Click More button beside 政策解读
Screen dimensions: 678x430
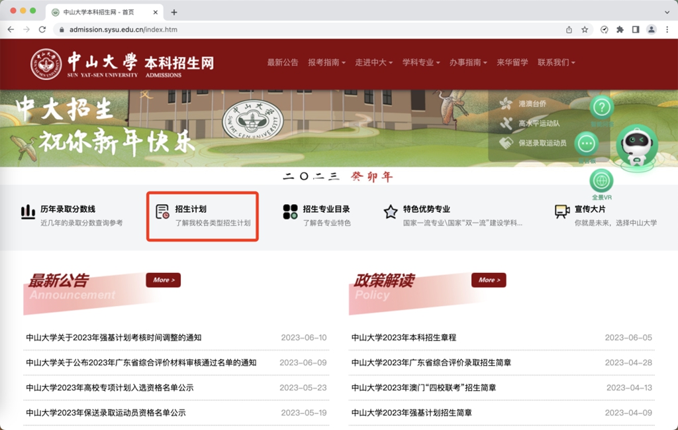[489, 280]
